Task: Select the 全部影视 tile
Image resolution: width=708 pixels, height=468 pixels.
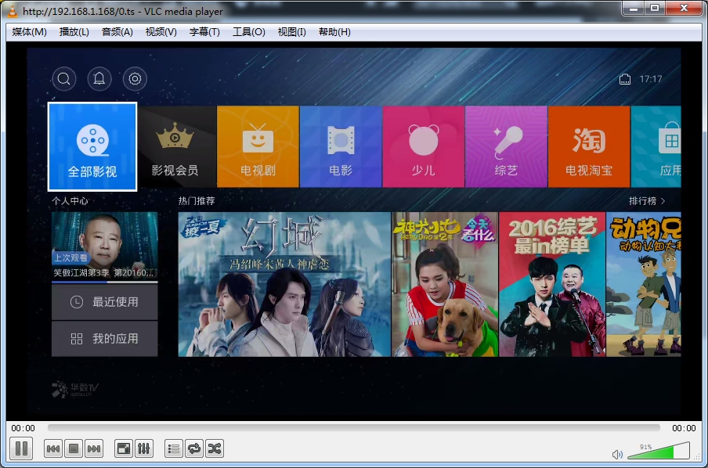Action: click(92, 147)
